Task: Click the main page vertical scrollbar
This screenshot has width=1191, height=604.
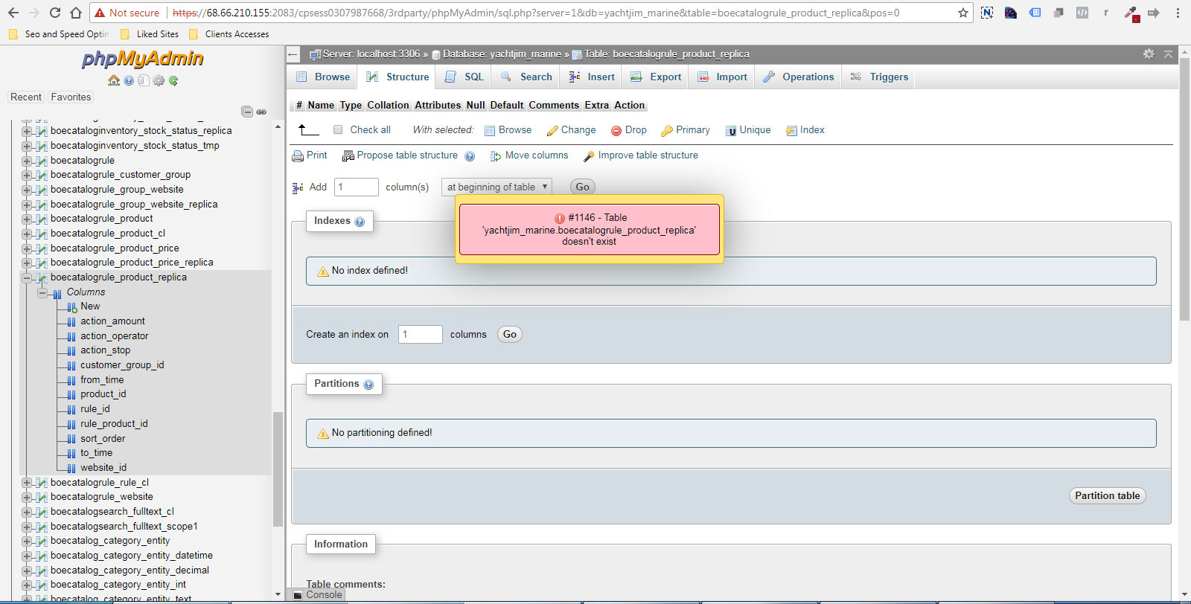Action: tap(1184, 190)
